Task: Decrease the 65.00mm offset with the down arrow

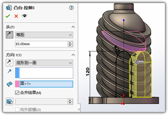Action: pos(70,45)
